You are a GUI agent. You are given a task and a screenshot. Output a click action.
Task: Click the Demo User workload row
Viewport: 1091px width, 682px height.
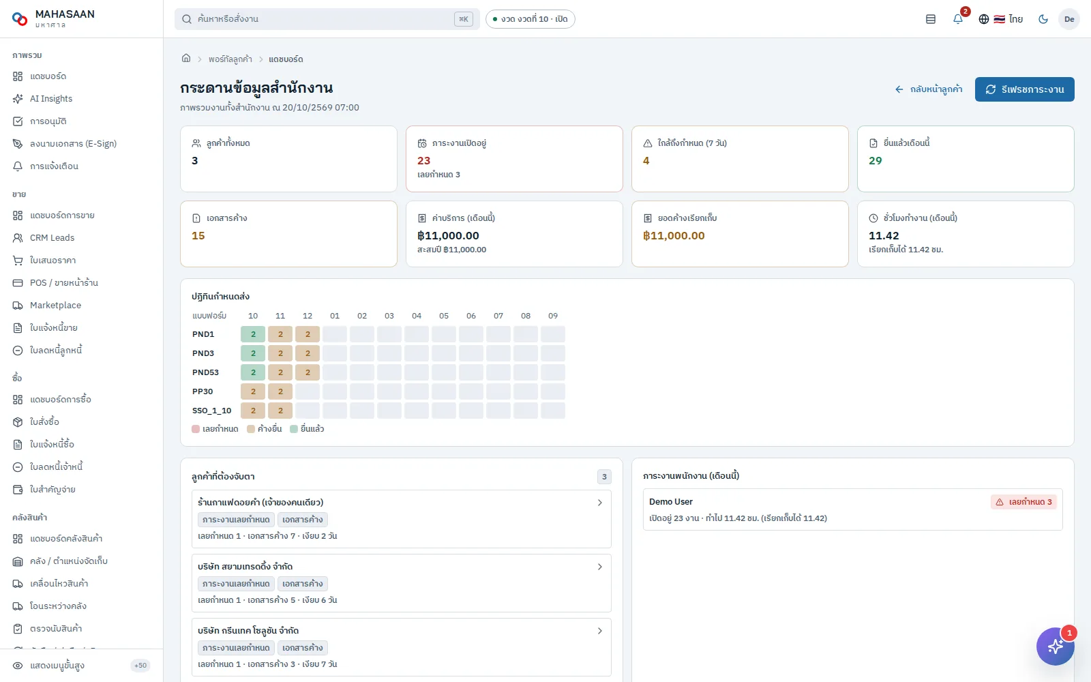point(852,509)
